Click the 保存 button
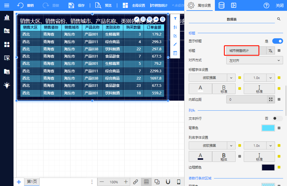Image resolution: width=287 pixels, height=186 pixels. 77,5
